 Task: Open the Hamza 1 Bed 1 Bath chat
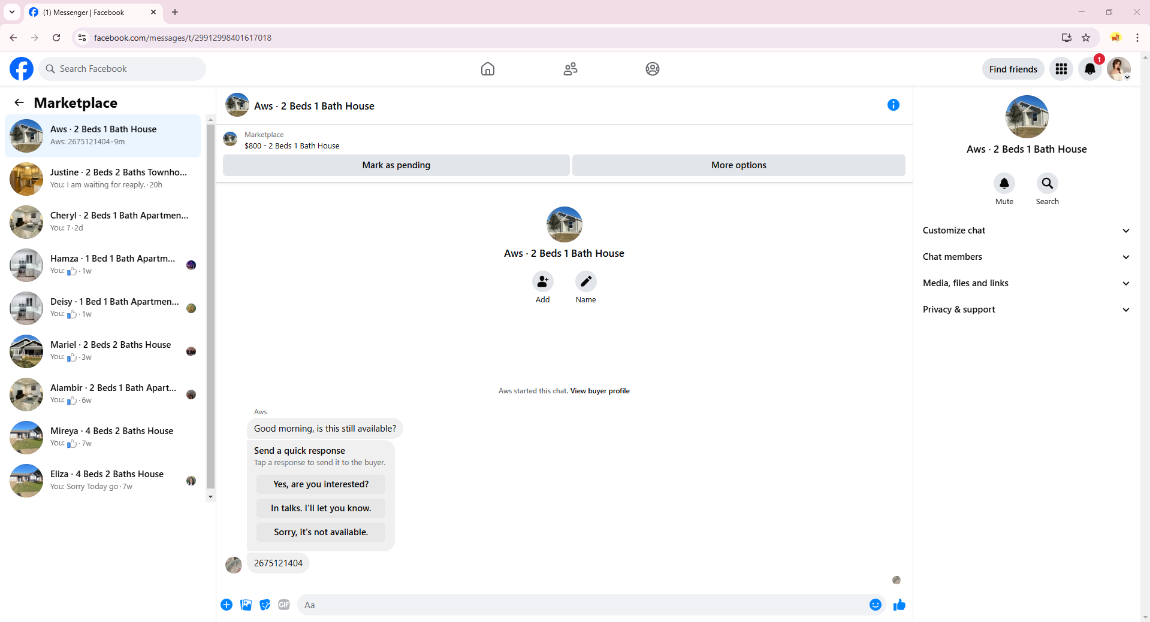103,265
